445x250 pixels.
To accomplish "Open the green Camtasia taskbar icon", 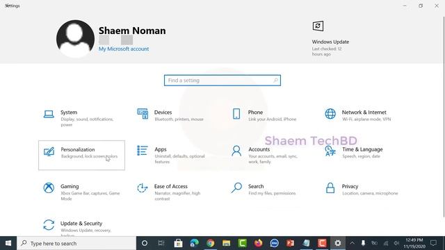I will [243, 243].
